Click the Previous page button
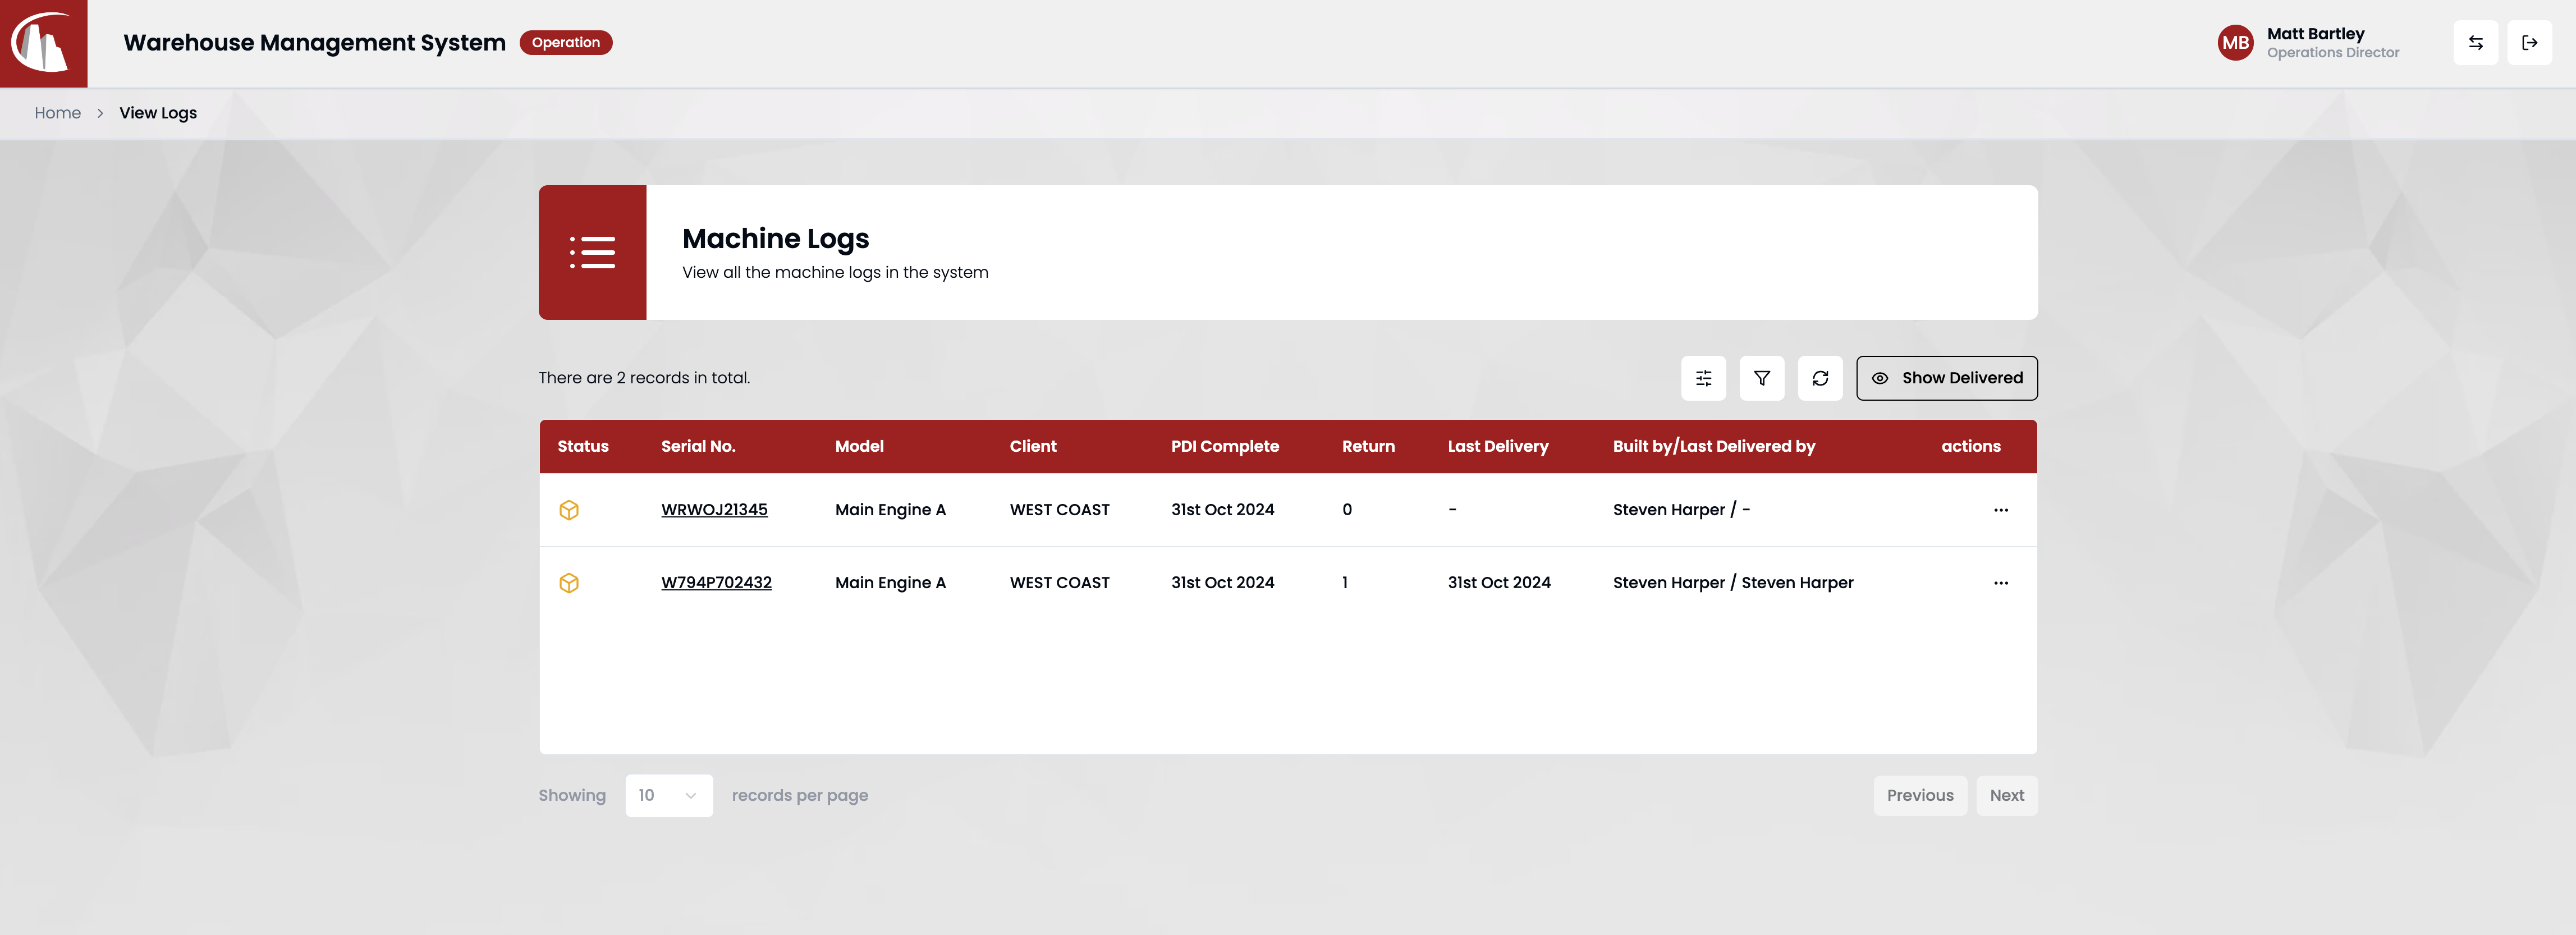 (1920, 796)
